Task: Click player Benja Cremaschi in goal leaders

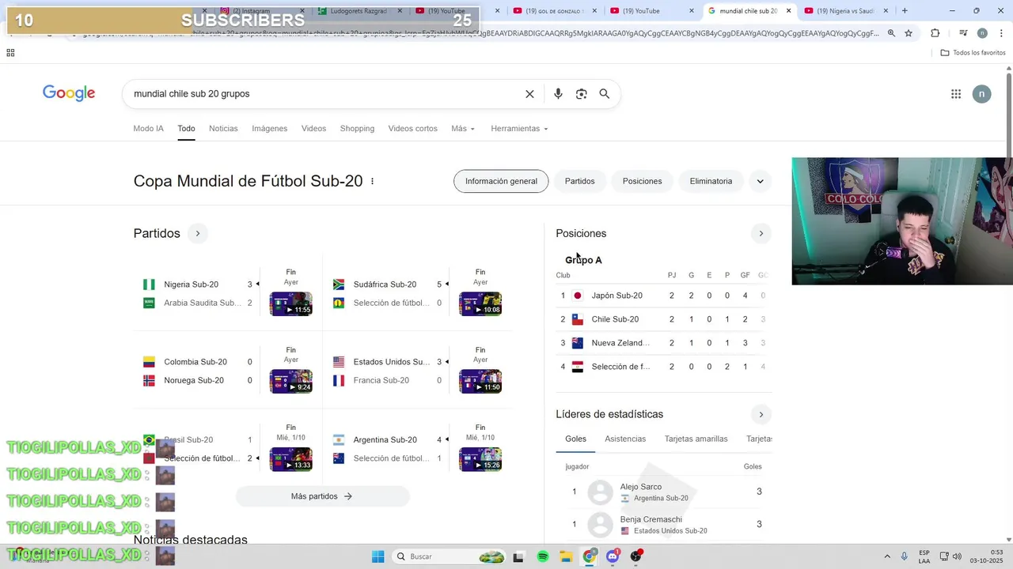Action: point(663,524)
